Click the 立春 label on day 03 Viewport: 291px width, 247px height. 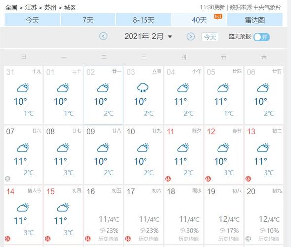157,71
